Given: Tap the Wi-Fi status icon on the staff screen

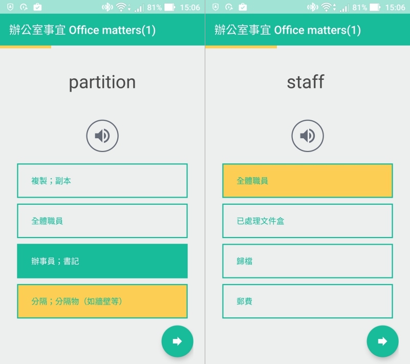Looking at the screenshot, I should [x=327, y=7].
